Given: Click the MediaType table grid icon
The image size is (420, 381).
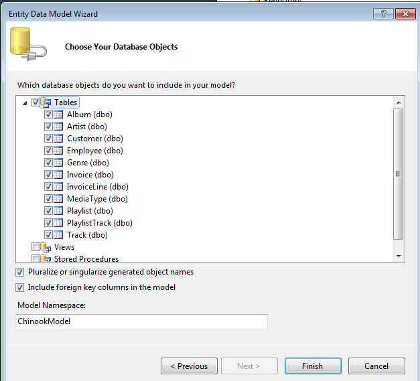Looking at the screenshot, I should click(58, 199).
